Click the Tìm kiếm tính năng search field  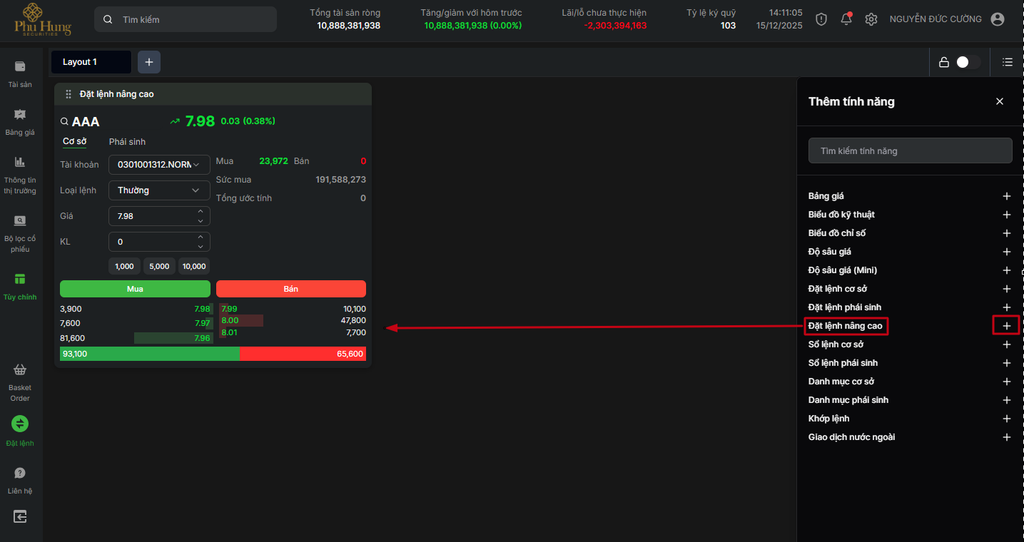(910, 151)
